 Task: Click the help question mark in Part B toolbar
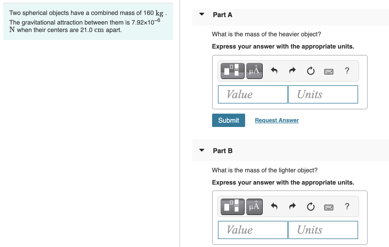click(x=347, y=206)
